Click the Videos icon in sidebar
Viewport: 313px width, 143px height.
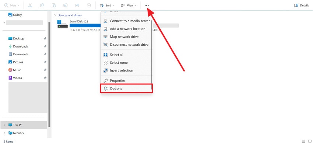pyautogui.click(x=10, y=78)
